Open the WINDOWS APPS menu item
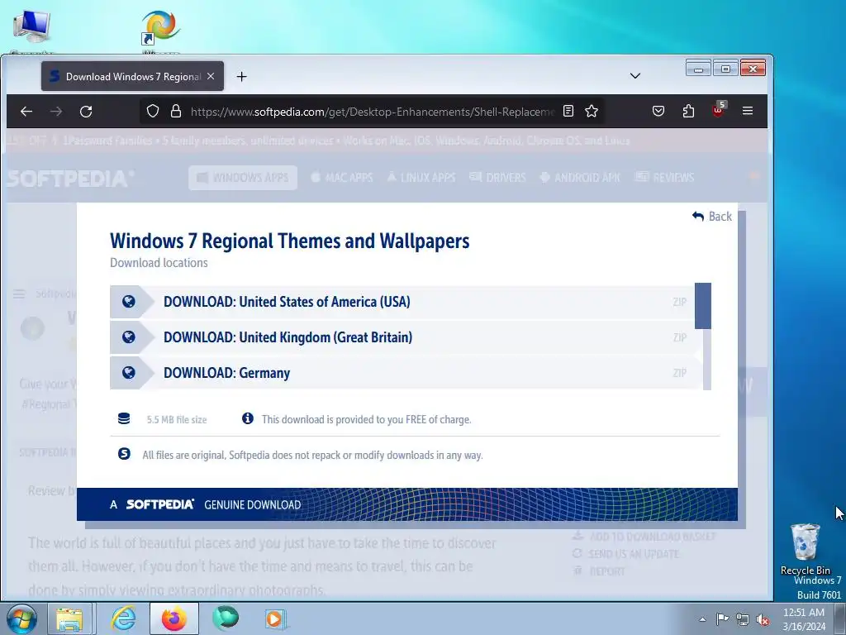846x635 pixels. pyautogui.click(x=243, y=178)
